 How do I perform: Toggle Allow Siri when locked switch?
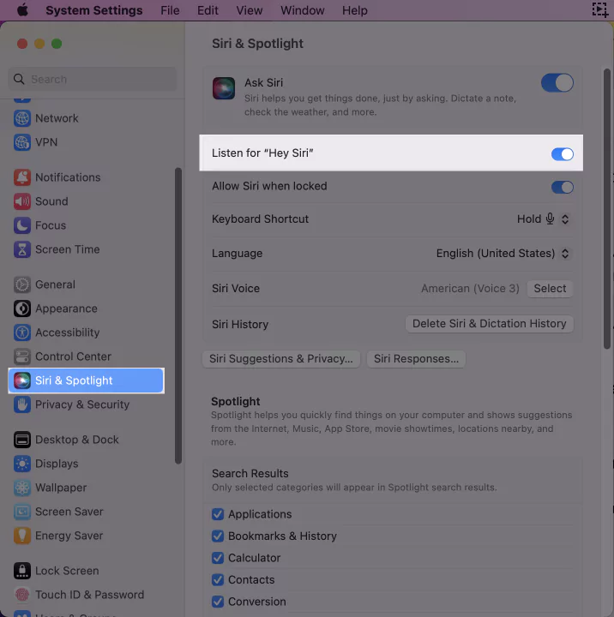click(x=562, y=187)
